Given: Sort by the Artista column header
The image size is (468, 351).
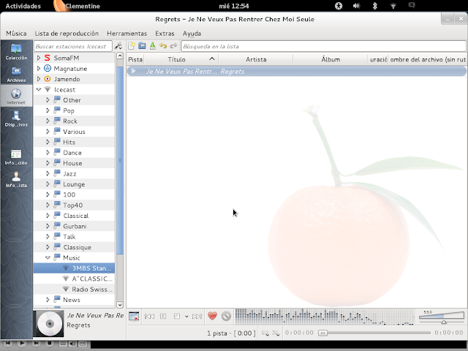Looking at the screenshot, I should click(256, 59).
